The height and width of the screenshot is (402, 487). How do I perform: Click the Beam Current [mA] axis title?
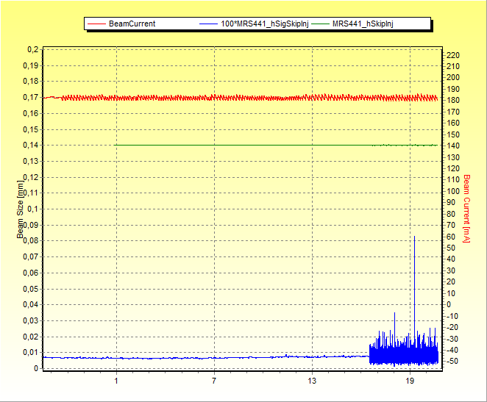click(x=466, y=208)
